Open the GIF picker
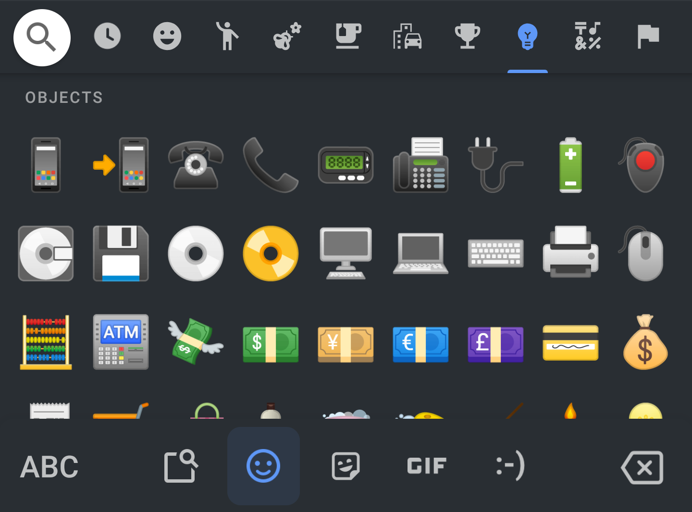The image size is (692, 512). click(427, 466)
